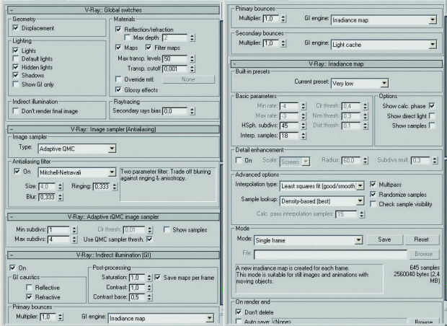This screenshot has width=447, height=326.
Task: Click the Override mtl None button
Action: 188,79
